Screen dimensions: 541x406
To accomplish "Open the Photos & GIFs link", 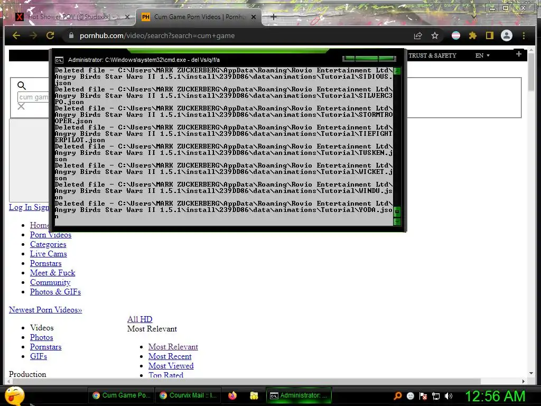I will tap(55, 292).
